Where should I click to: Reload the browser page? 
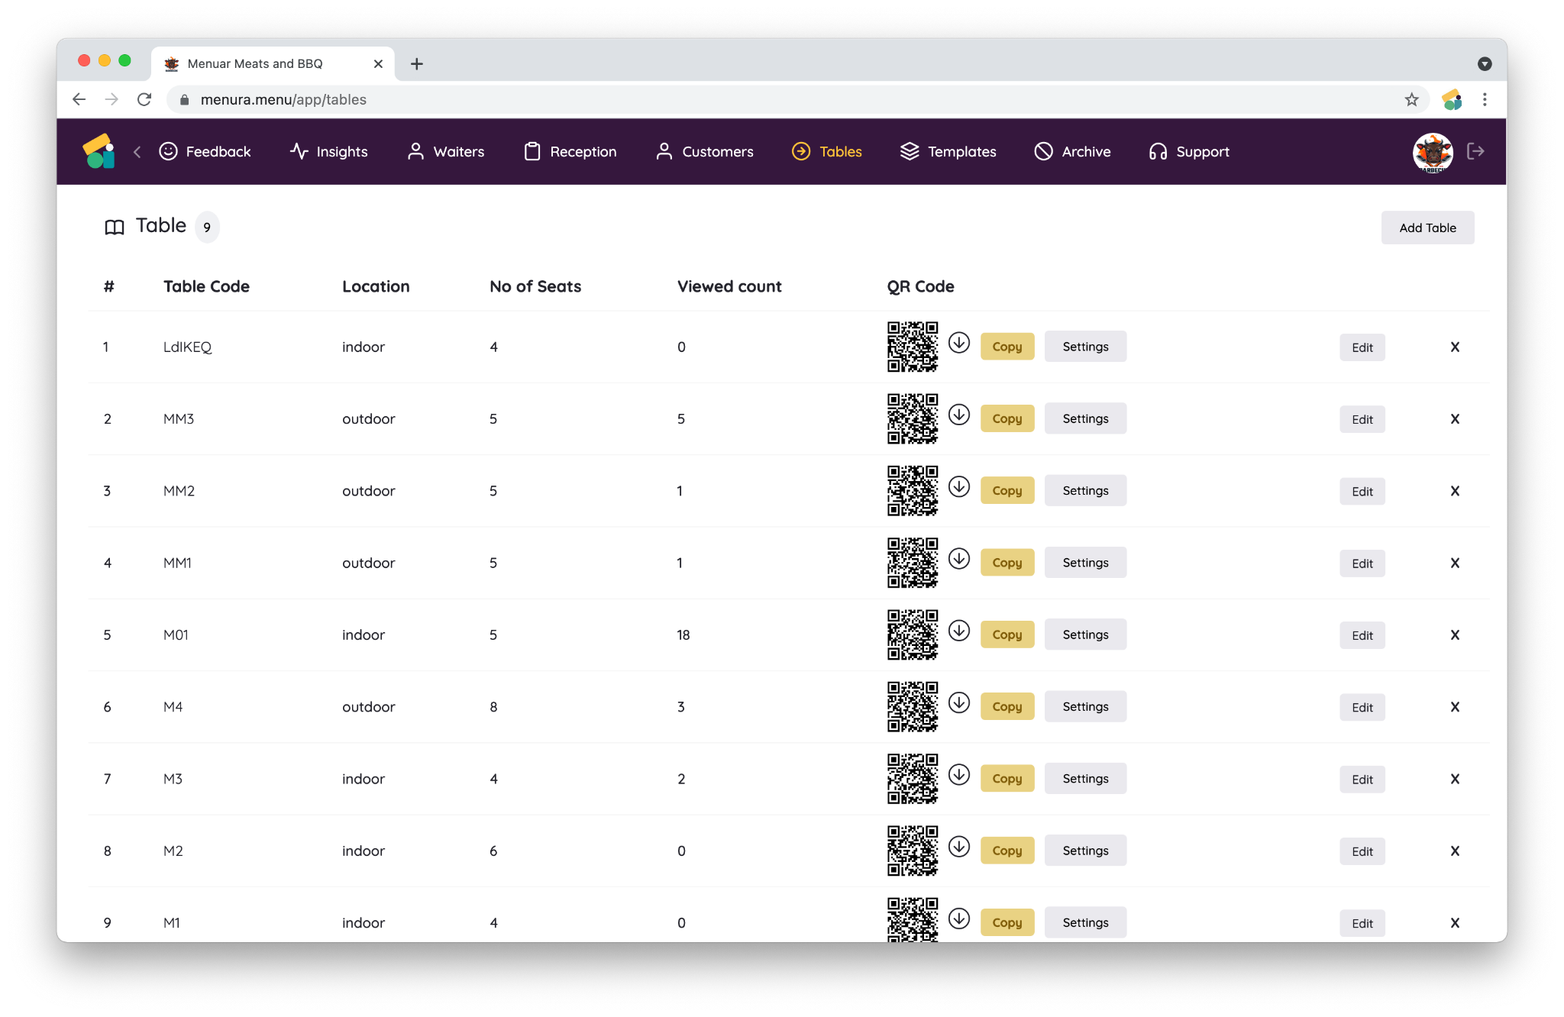pyautogui.click(x=144, y=99)
